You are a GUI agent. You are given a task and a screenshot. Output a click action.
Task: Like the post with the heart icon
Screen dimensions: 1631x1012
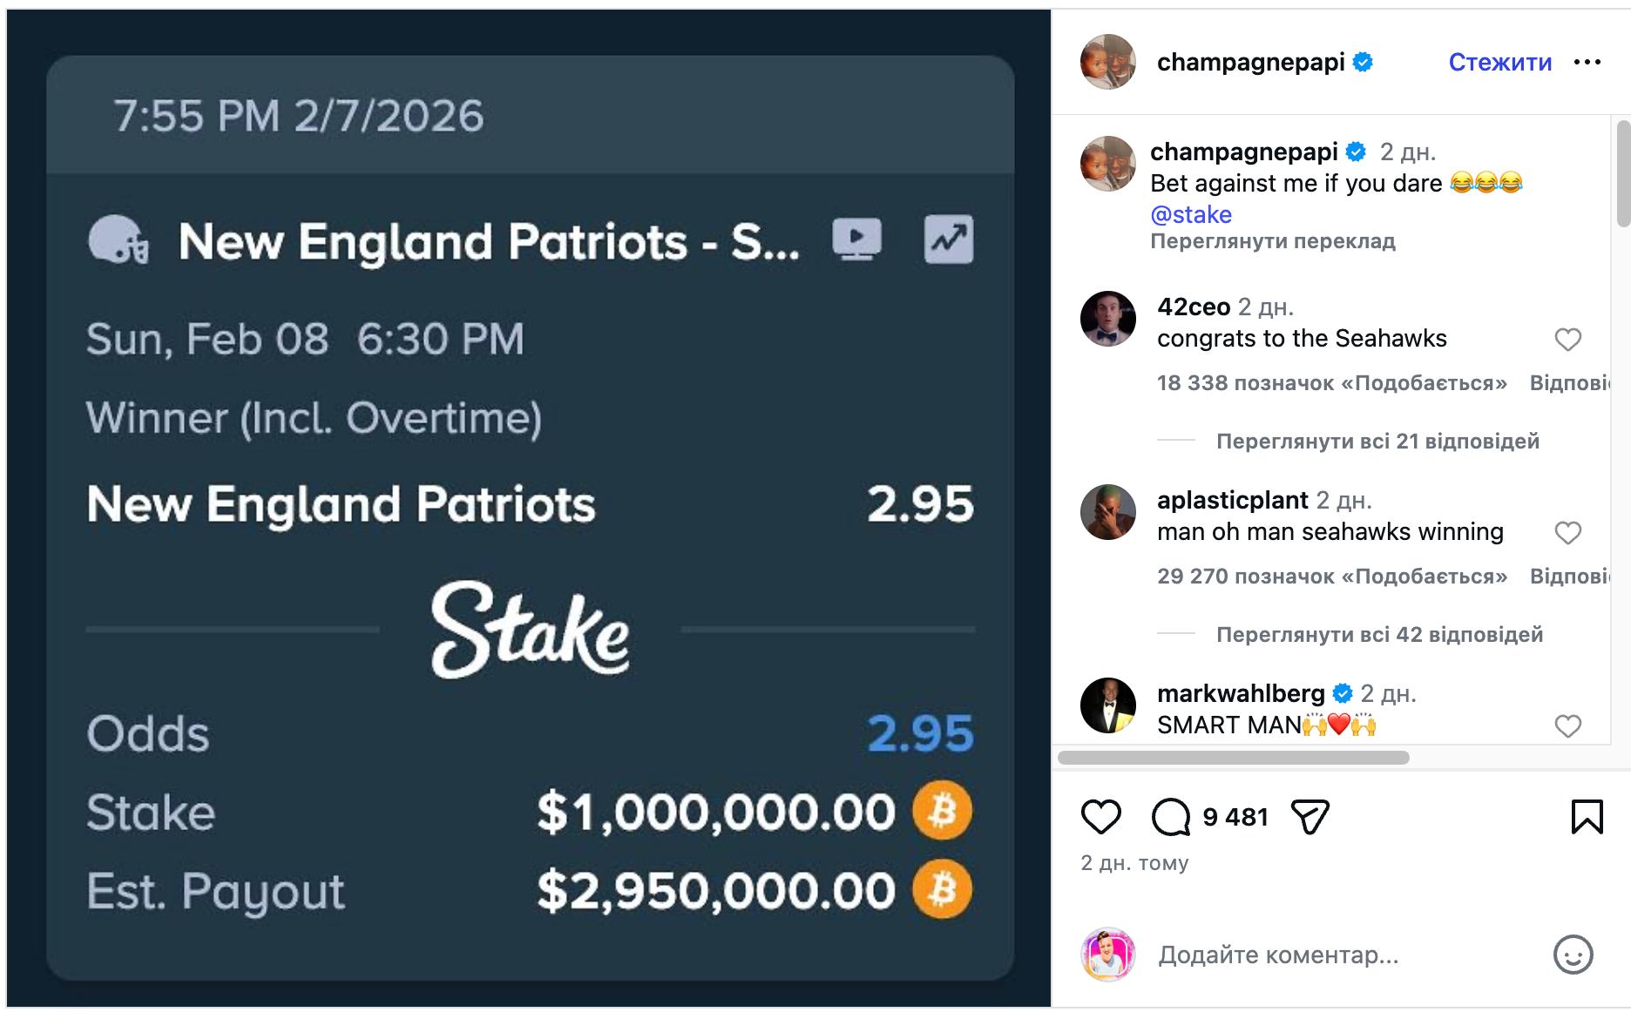(x=1100, y=817)
